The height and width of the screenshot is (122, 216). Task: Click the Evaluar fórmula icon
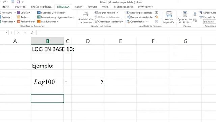(157, 21)
